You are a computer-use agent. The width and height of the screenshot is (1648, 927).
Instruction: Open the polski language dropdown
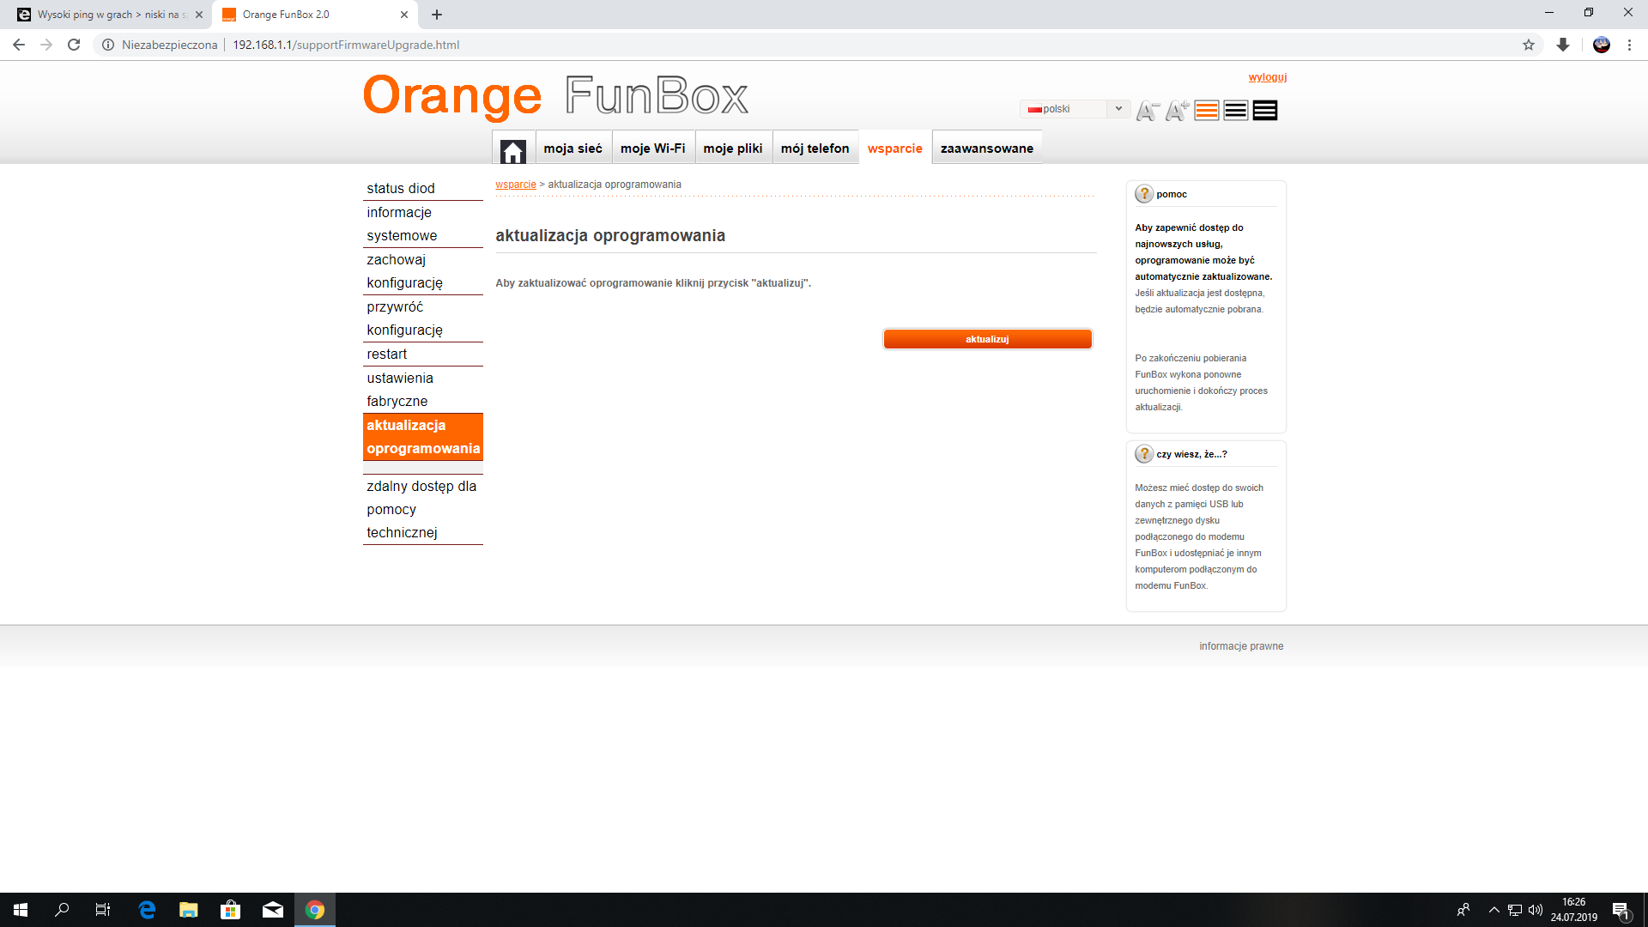(x=1075, y=109)
